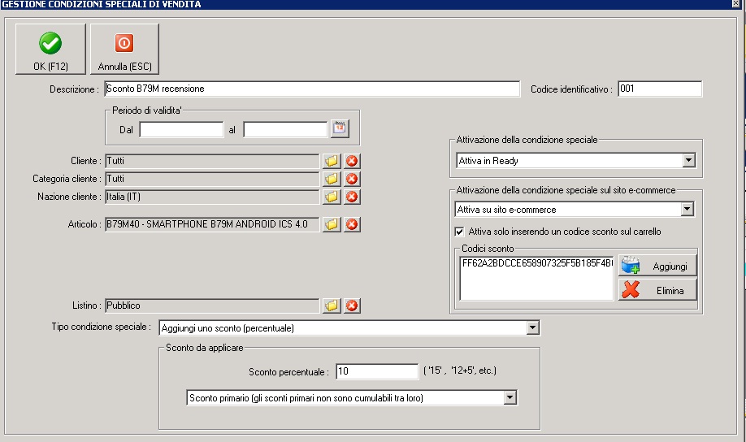Open 'Attiva in Ready' dropdown

688,160
